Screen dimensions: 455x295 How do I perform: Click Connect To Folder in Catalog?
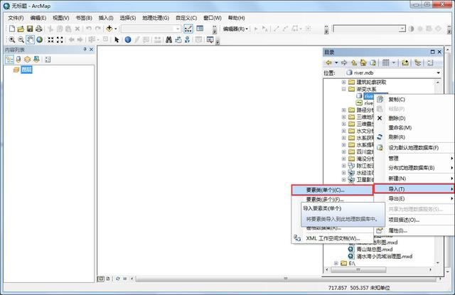(405, 63)
